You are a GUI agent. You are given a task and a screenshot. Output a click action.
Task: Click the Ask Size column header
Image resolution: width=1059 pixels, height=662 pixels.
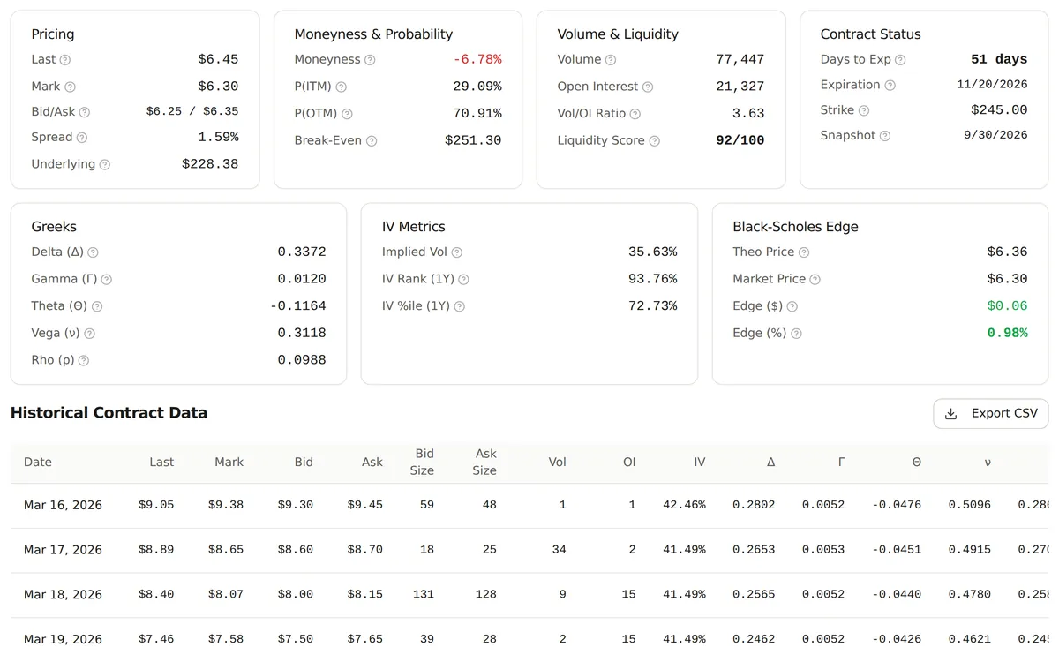coord(484,462)
